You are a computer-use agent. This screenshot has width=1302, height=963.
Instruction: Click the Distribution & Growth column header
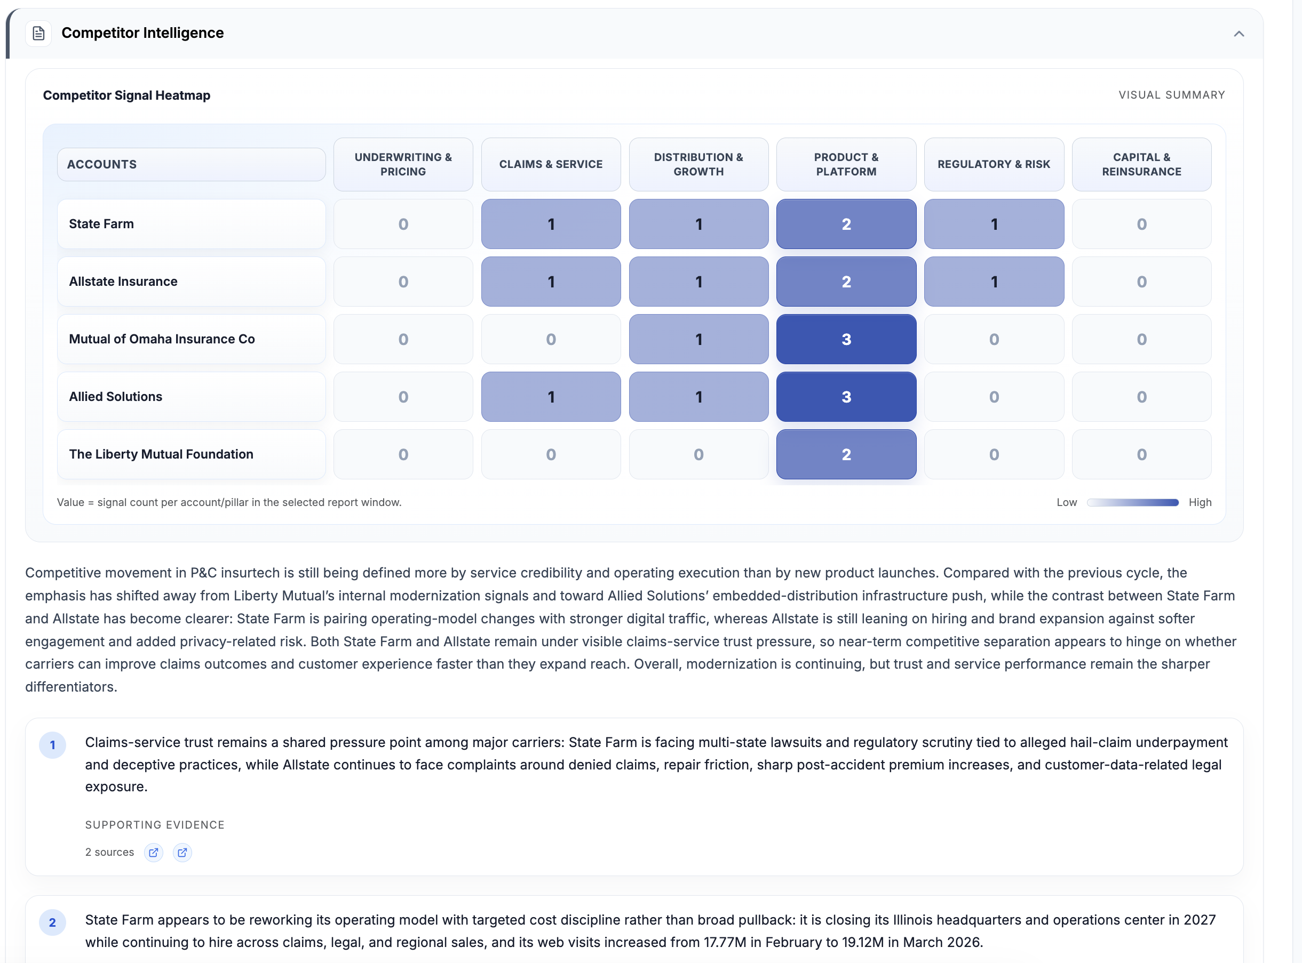click(698, 164)
